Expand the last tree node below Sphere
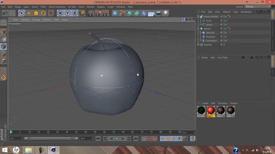275x154 pixels. point(198,44)
